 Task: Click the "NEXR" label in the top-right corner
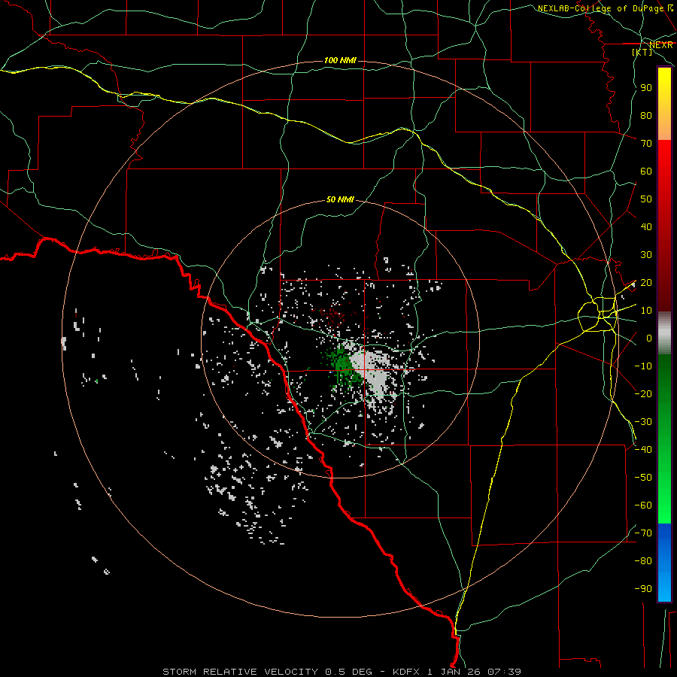tap(661, 45)
